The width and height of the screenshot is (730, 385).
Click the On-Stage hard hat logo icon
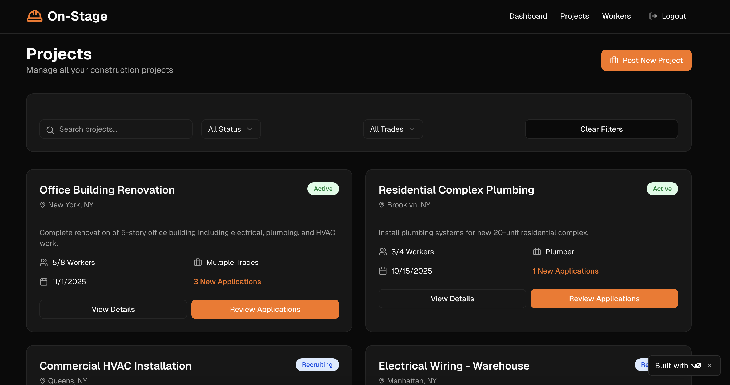35,16
